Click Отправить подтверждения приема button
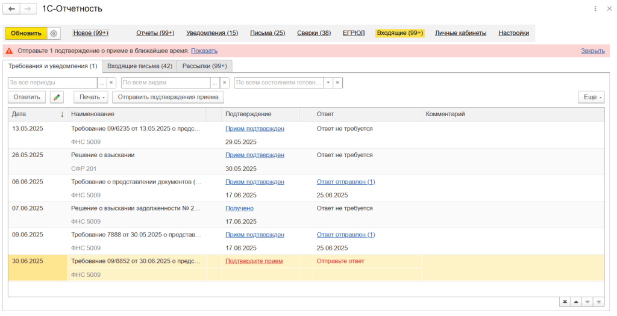 (168, 97)
